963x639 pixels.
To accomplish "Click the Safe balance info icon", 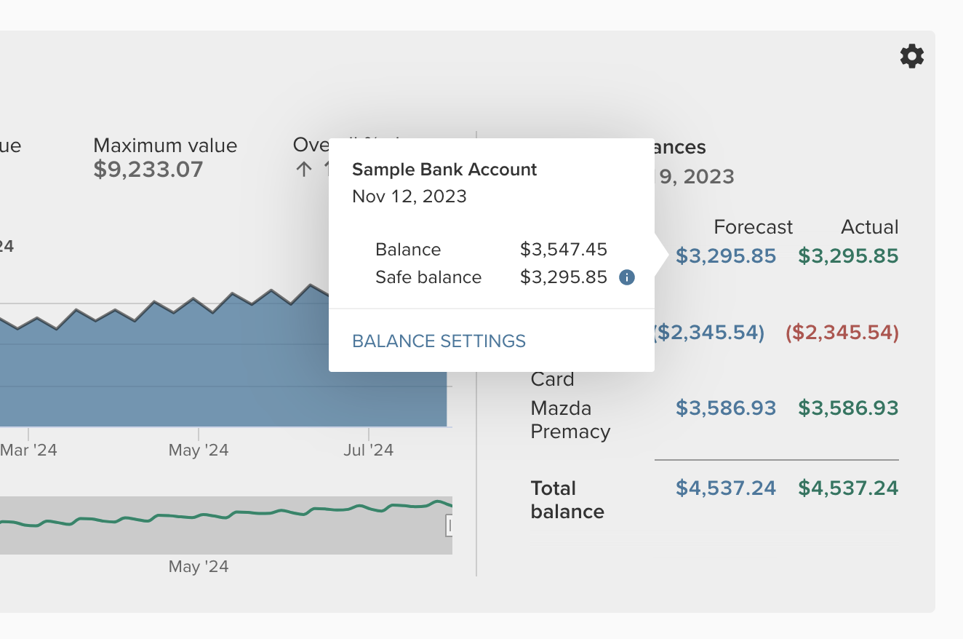I will click(x=627, y=277).
